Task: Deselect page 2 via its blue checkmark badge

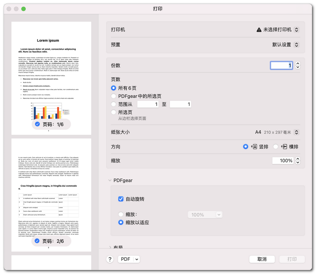Action: point(38,241)
